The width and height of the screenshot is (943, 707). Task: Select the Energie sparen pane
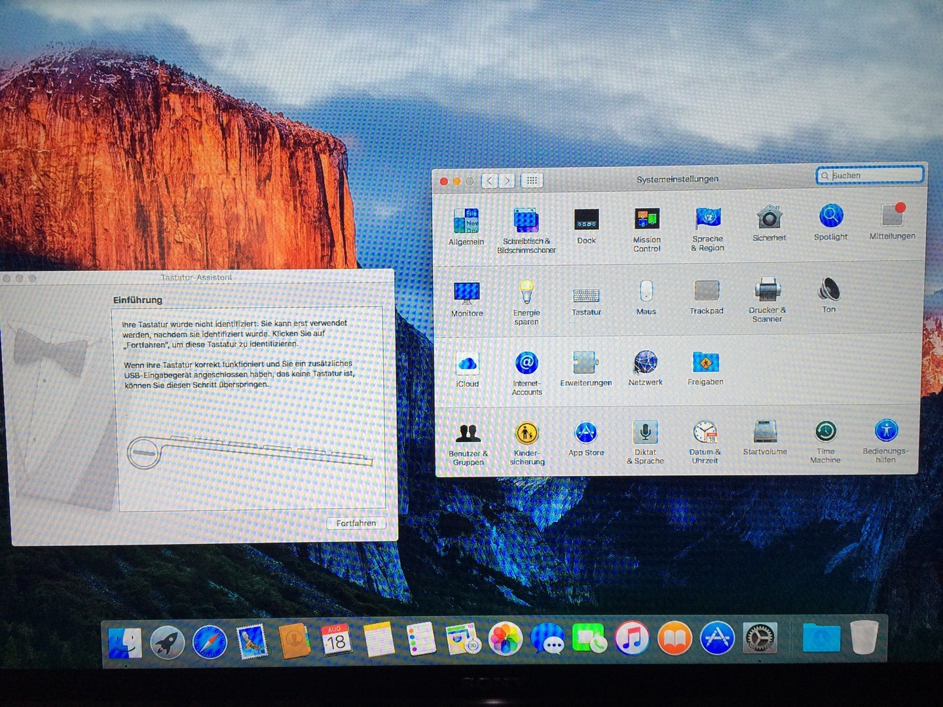tap(527, 292)
